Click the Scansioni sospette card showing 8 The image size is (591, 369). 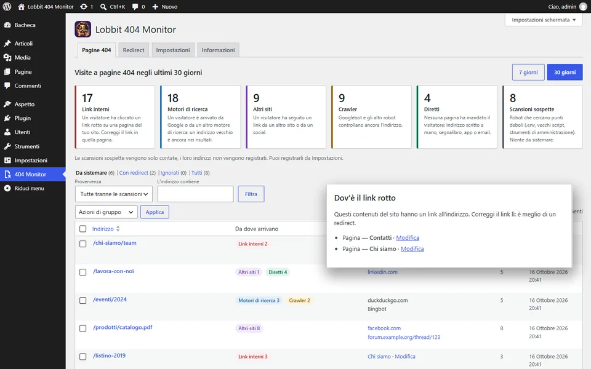pos(542,117)
